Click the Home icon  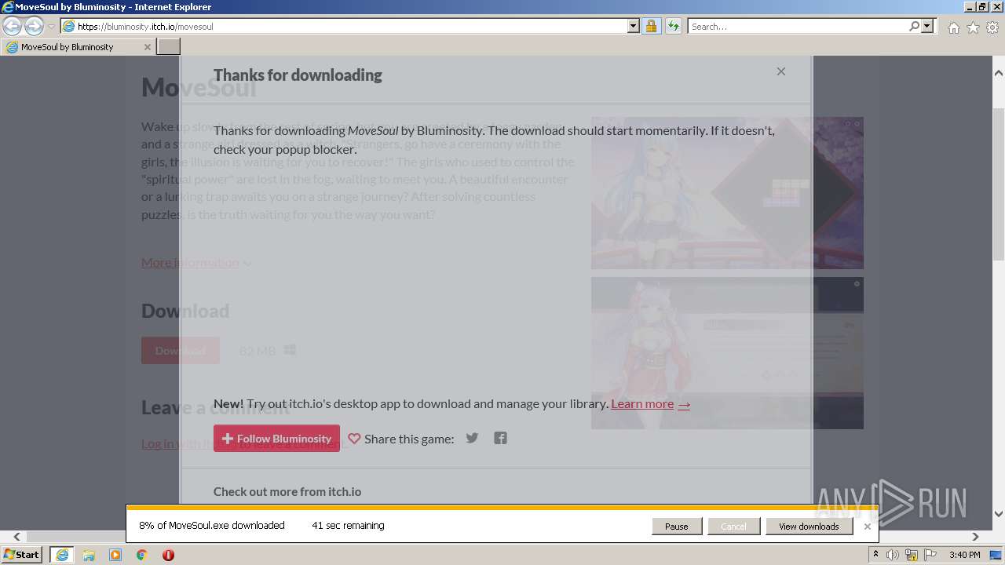point(953,27)
